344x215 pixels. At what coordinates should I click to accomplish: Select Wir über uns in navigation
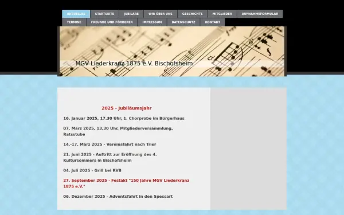tap(161, 14)
